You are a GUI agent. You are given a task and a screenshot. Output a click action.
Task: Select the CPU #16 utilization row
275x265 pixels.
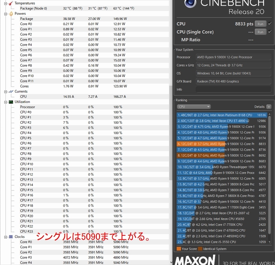click(94, 195)
